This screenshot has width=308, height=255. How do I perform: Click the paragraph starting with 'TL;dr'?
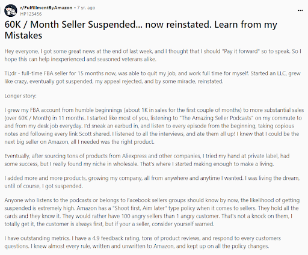click(x=152, y=78)
